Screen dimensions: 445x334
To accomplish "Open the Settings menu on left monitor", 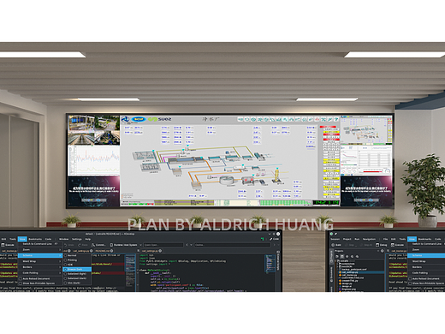I will tap(77, 239).
